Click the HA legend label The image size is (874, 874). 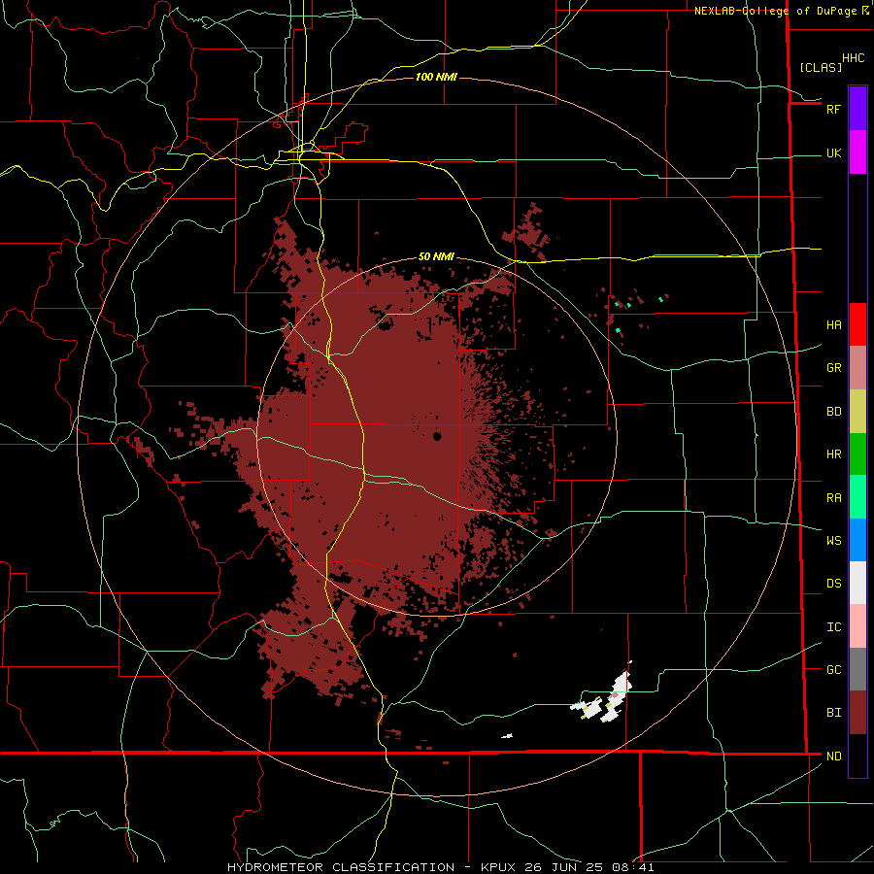pyautogui.click(x=834, y=325)
